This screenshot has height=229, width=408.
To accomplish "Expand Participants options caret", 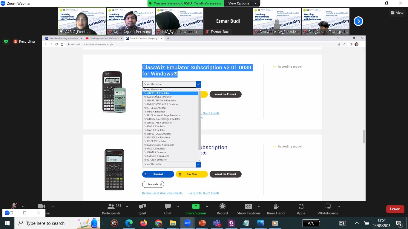I will pos(127,206).
